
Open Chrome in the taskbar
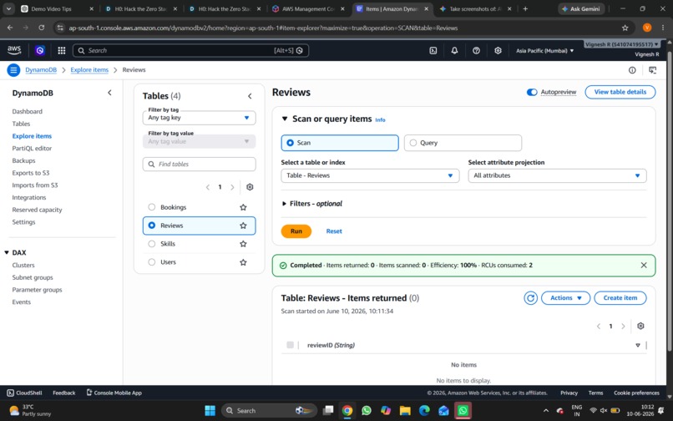[347, 410]
